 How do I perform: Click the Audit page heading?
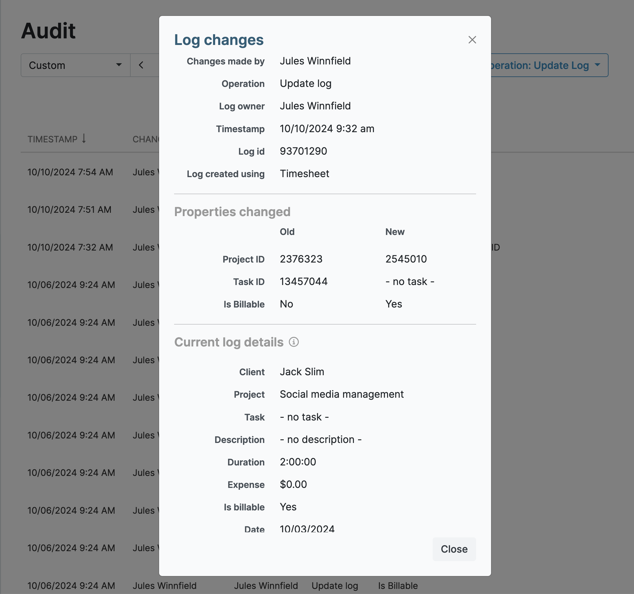[x=48, y=31]
